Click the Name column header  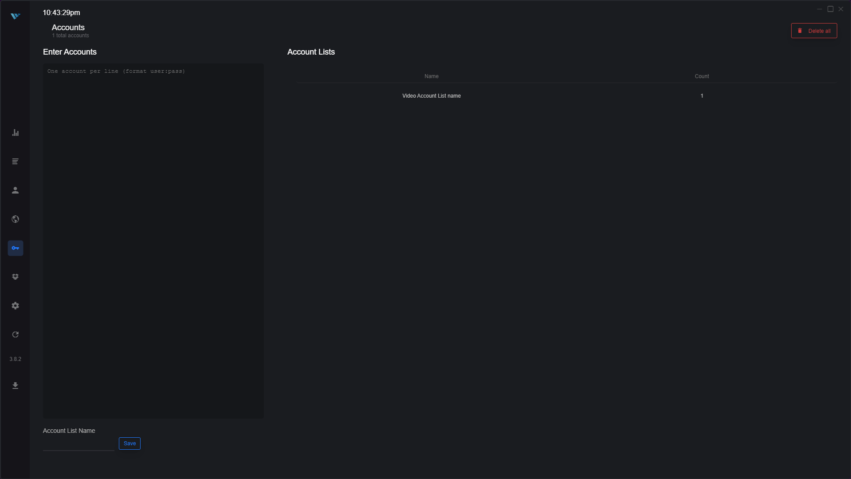click(431, 76)
